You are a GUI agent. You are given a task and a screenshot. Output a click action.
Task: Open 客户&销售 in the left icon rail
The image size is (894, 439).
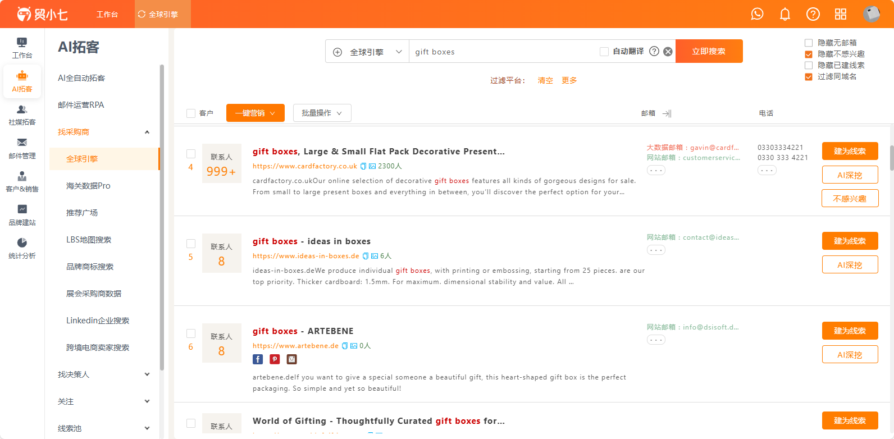[x=22, y=182]
